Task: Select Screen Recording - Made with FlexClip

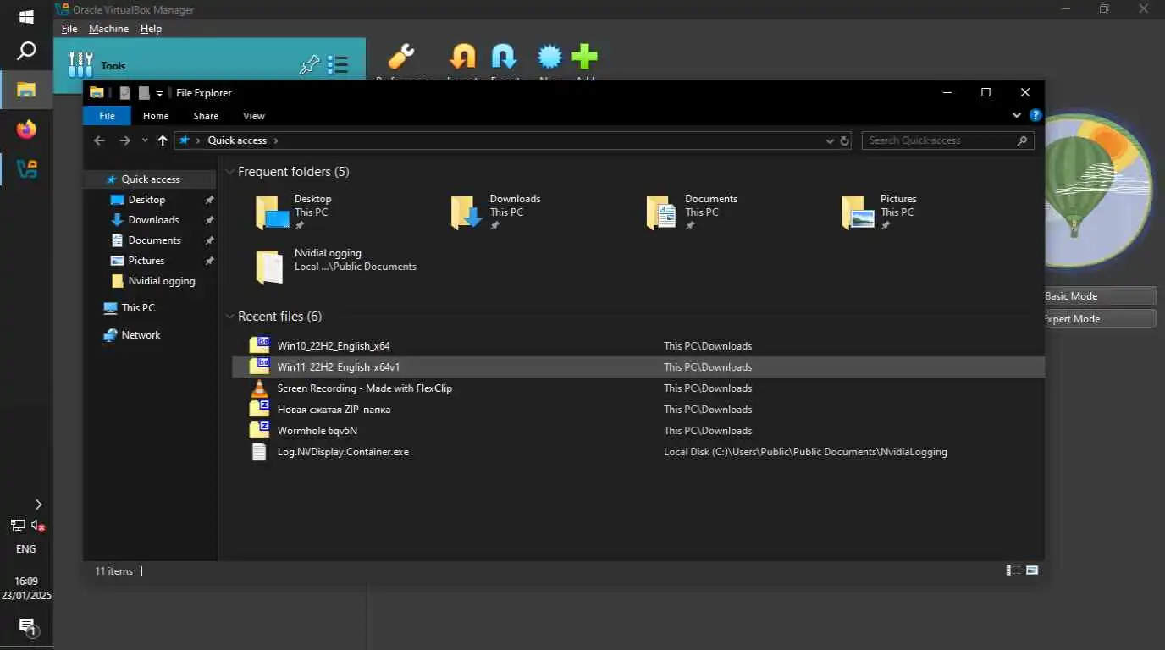Action: click(638, 388)
